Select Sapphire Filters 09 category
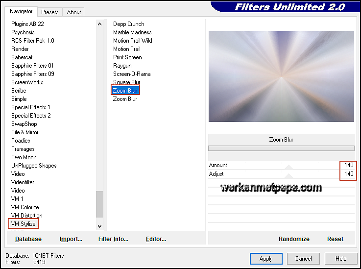The width and height of the screenshot is (361, 269). click(x=33, y=74)
